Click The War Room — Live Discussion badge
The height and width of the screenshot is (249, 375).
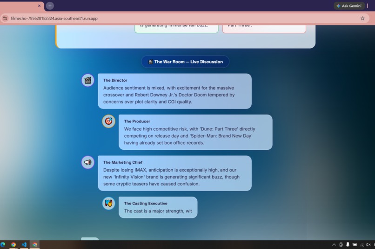[x=185, y=62]
